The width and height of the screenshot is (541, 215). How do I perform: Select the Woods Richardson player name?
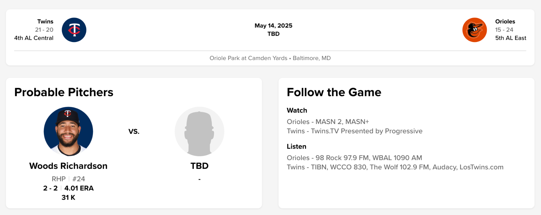pyautogui.click(x=68, y=166)
